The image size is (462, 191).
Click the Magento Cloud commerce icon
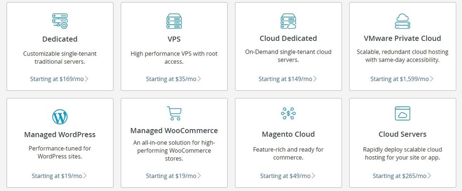pyautogui.click(x=288, y=114)
